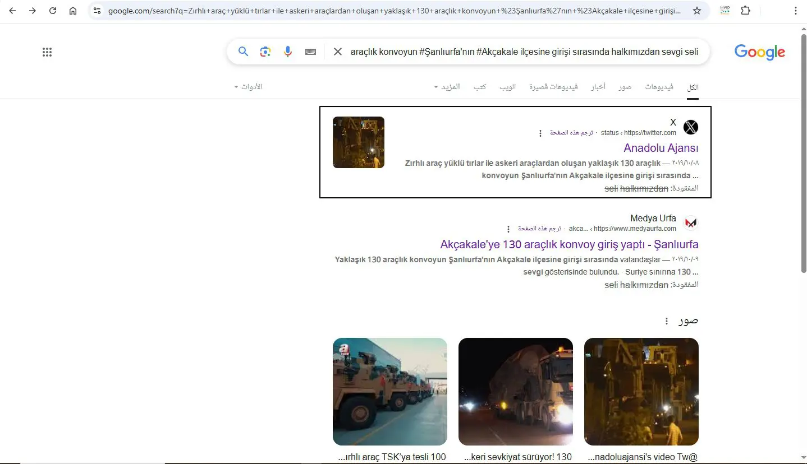Viewport: 807px width, 464px height.
Task: Open the options menu beside صور heading
Action: click(667, 321)
